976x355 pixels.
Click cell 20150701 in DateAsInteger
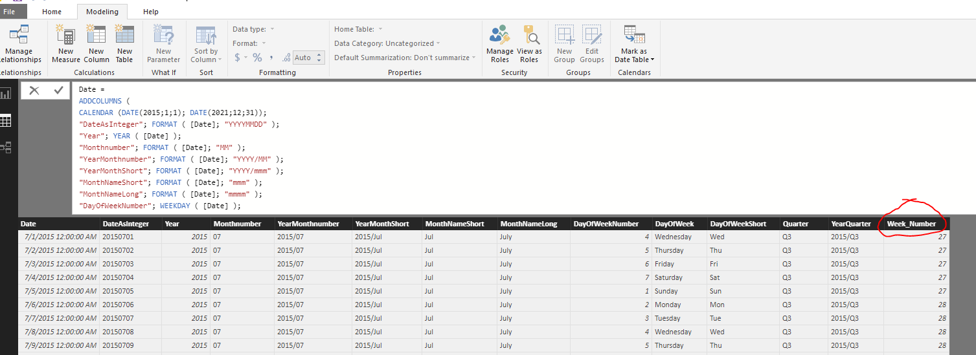click(x=131, y=237)
